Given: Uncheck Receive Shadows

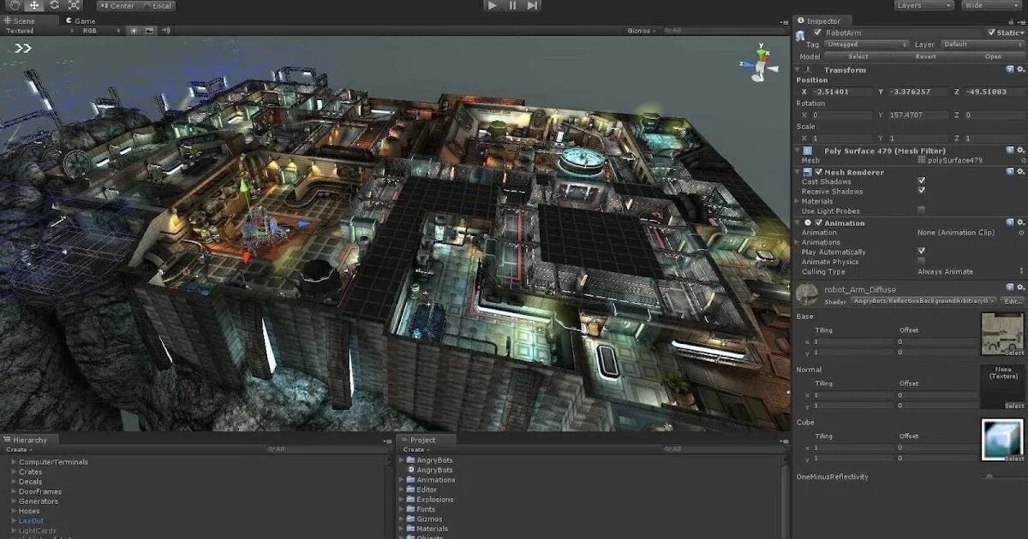Looking at the screenshot, I should [922, 191].
